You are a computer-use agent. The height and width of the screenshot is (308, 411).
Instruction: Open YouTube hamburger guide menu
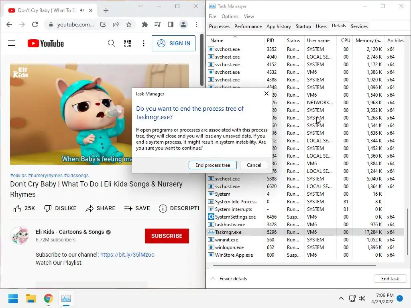tap(12, 43)
